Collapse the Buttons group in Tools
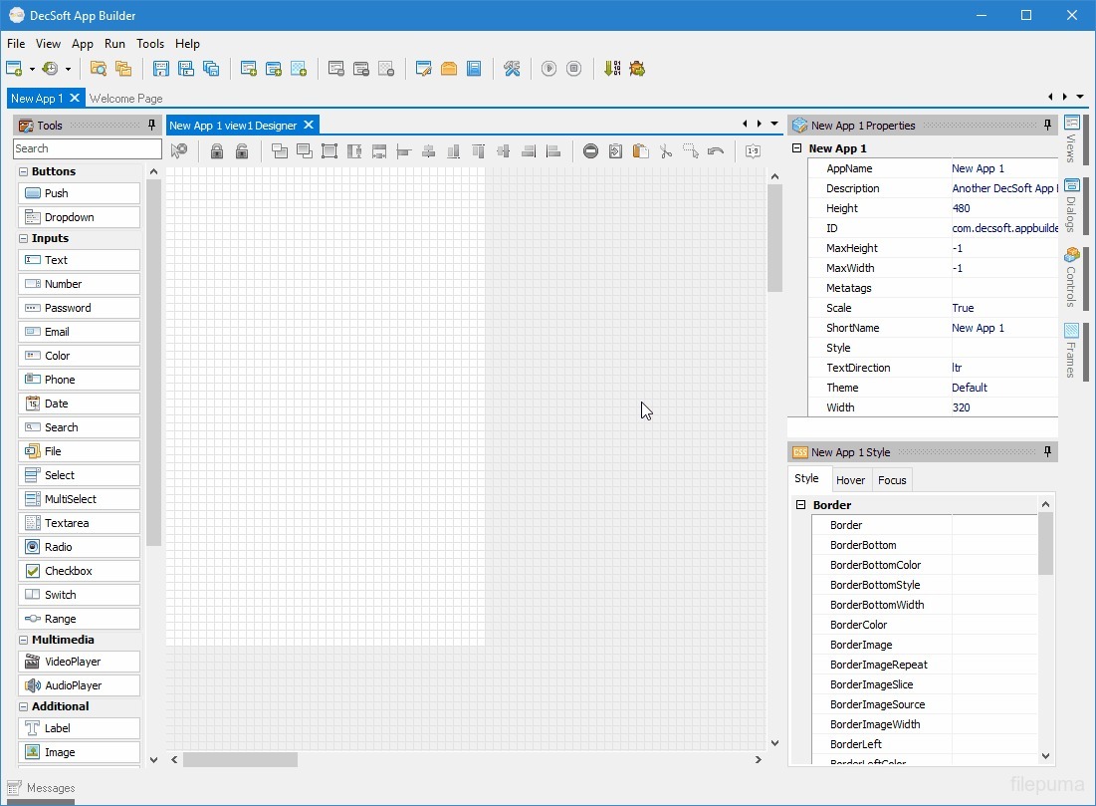 click(x=23, y=171)
